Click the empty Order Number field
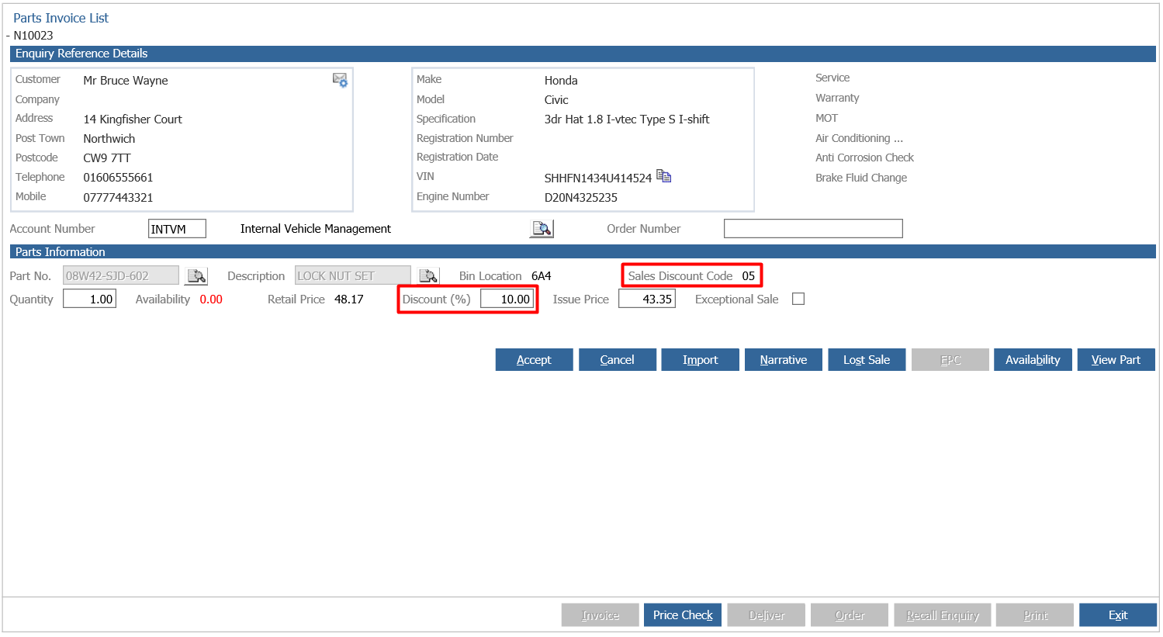 pyautogui.click(x=813, y=228)
